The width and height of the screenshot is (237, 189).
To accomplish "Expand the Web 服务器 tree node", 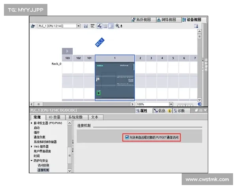I will (x=32, y=146).
